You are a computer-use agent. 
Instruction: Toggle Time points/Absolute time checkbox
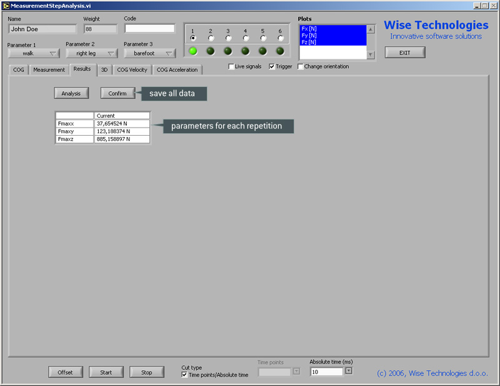click(184, 375)
